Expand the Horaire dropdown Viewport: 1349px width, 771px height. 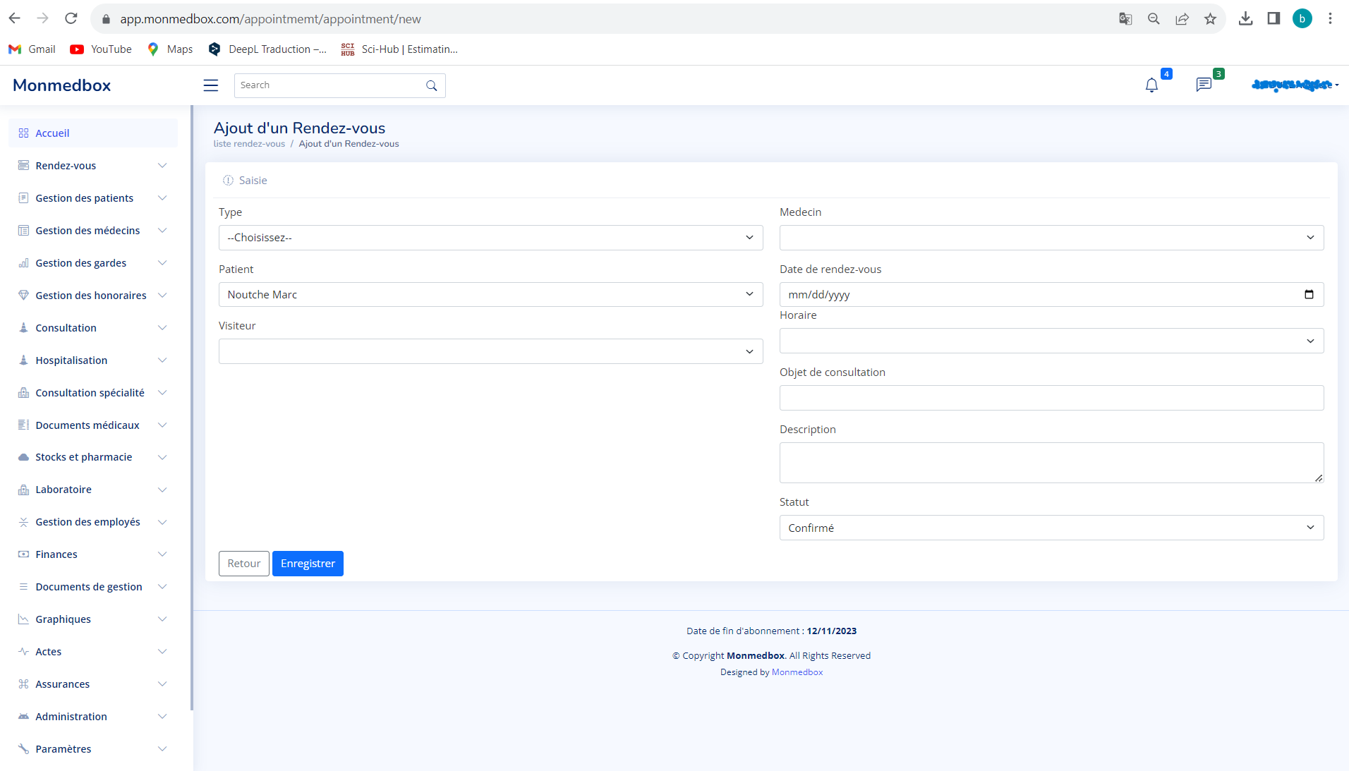(x=1051, y=341)
